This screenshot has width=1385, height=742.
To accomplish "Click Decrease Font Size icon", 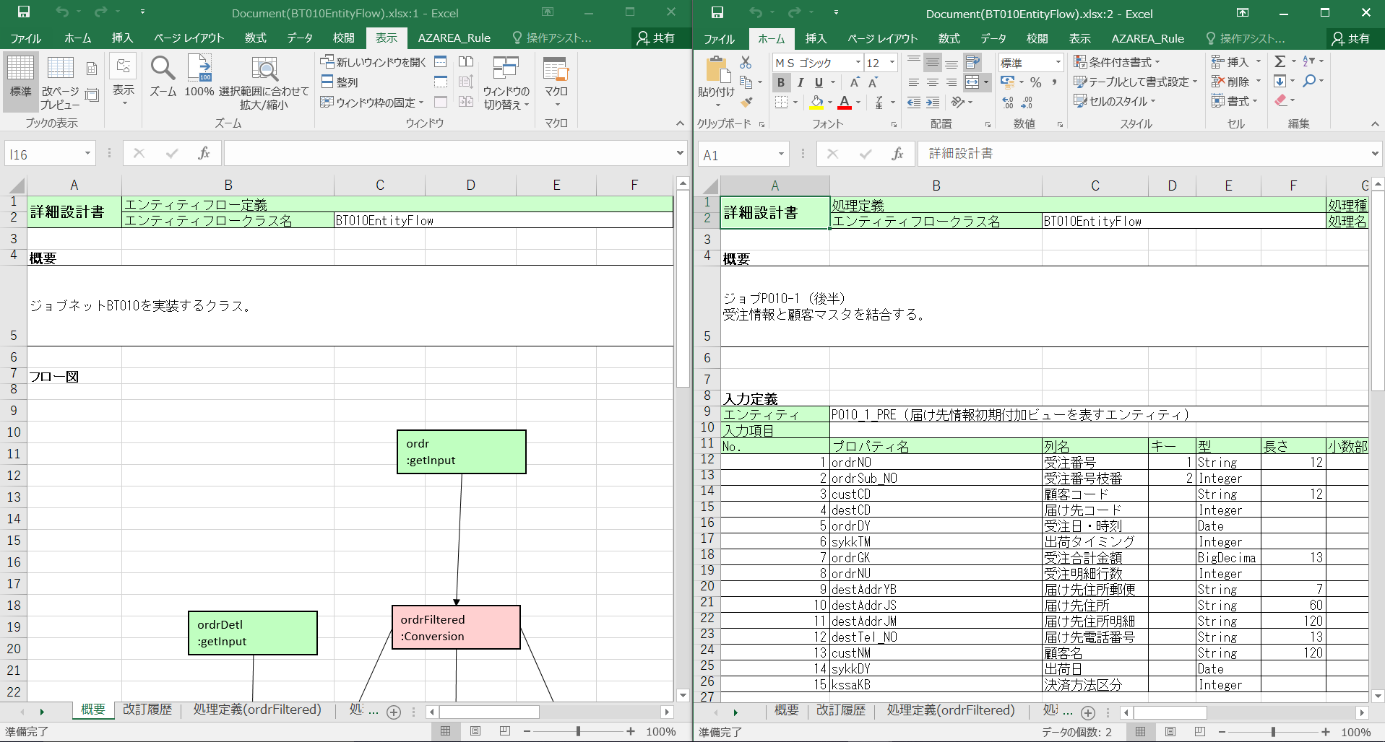I will (x=873, y=82).
